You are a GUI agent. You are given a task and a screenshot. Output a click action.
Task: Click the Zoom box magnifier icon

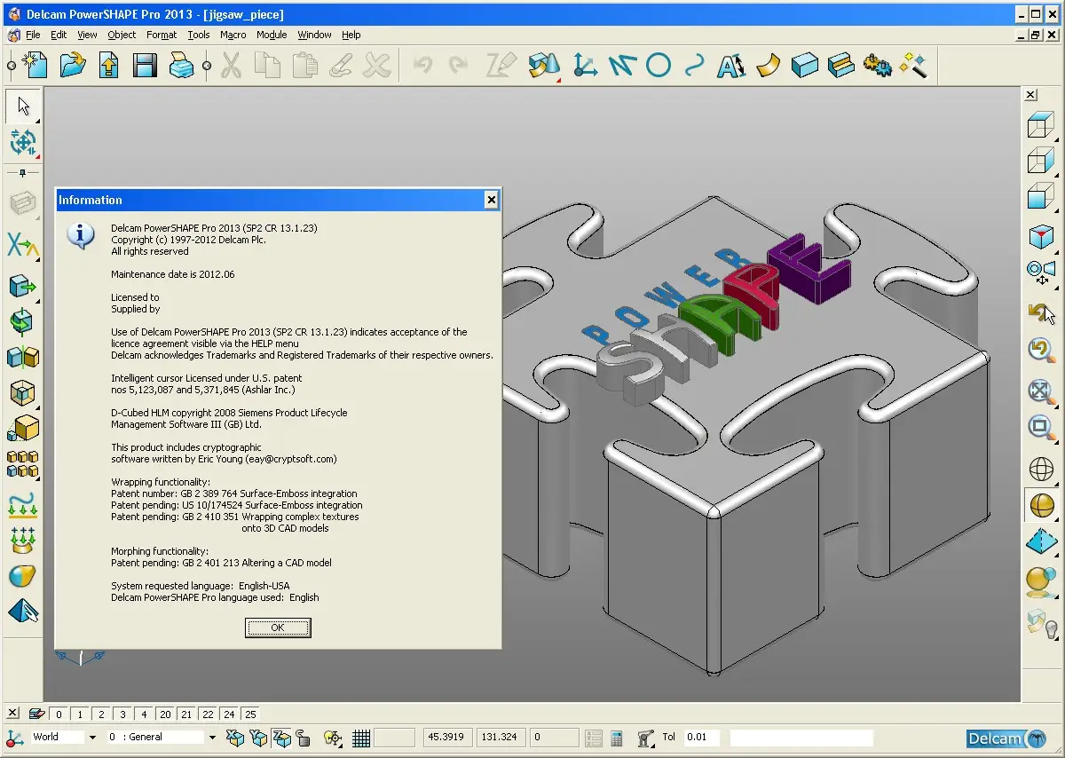(x=1040, y=428)
